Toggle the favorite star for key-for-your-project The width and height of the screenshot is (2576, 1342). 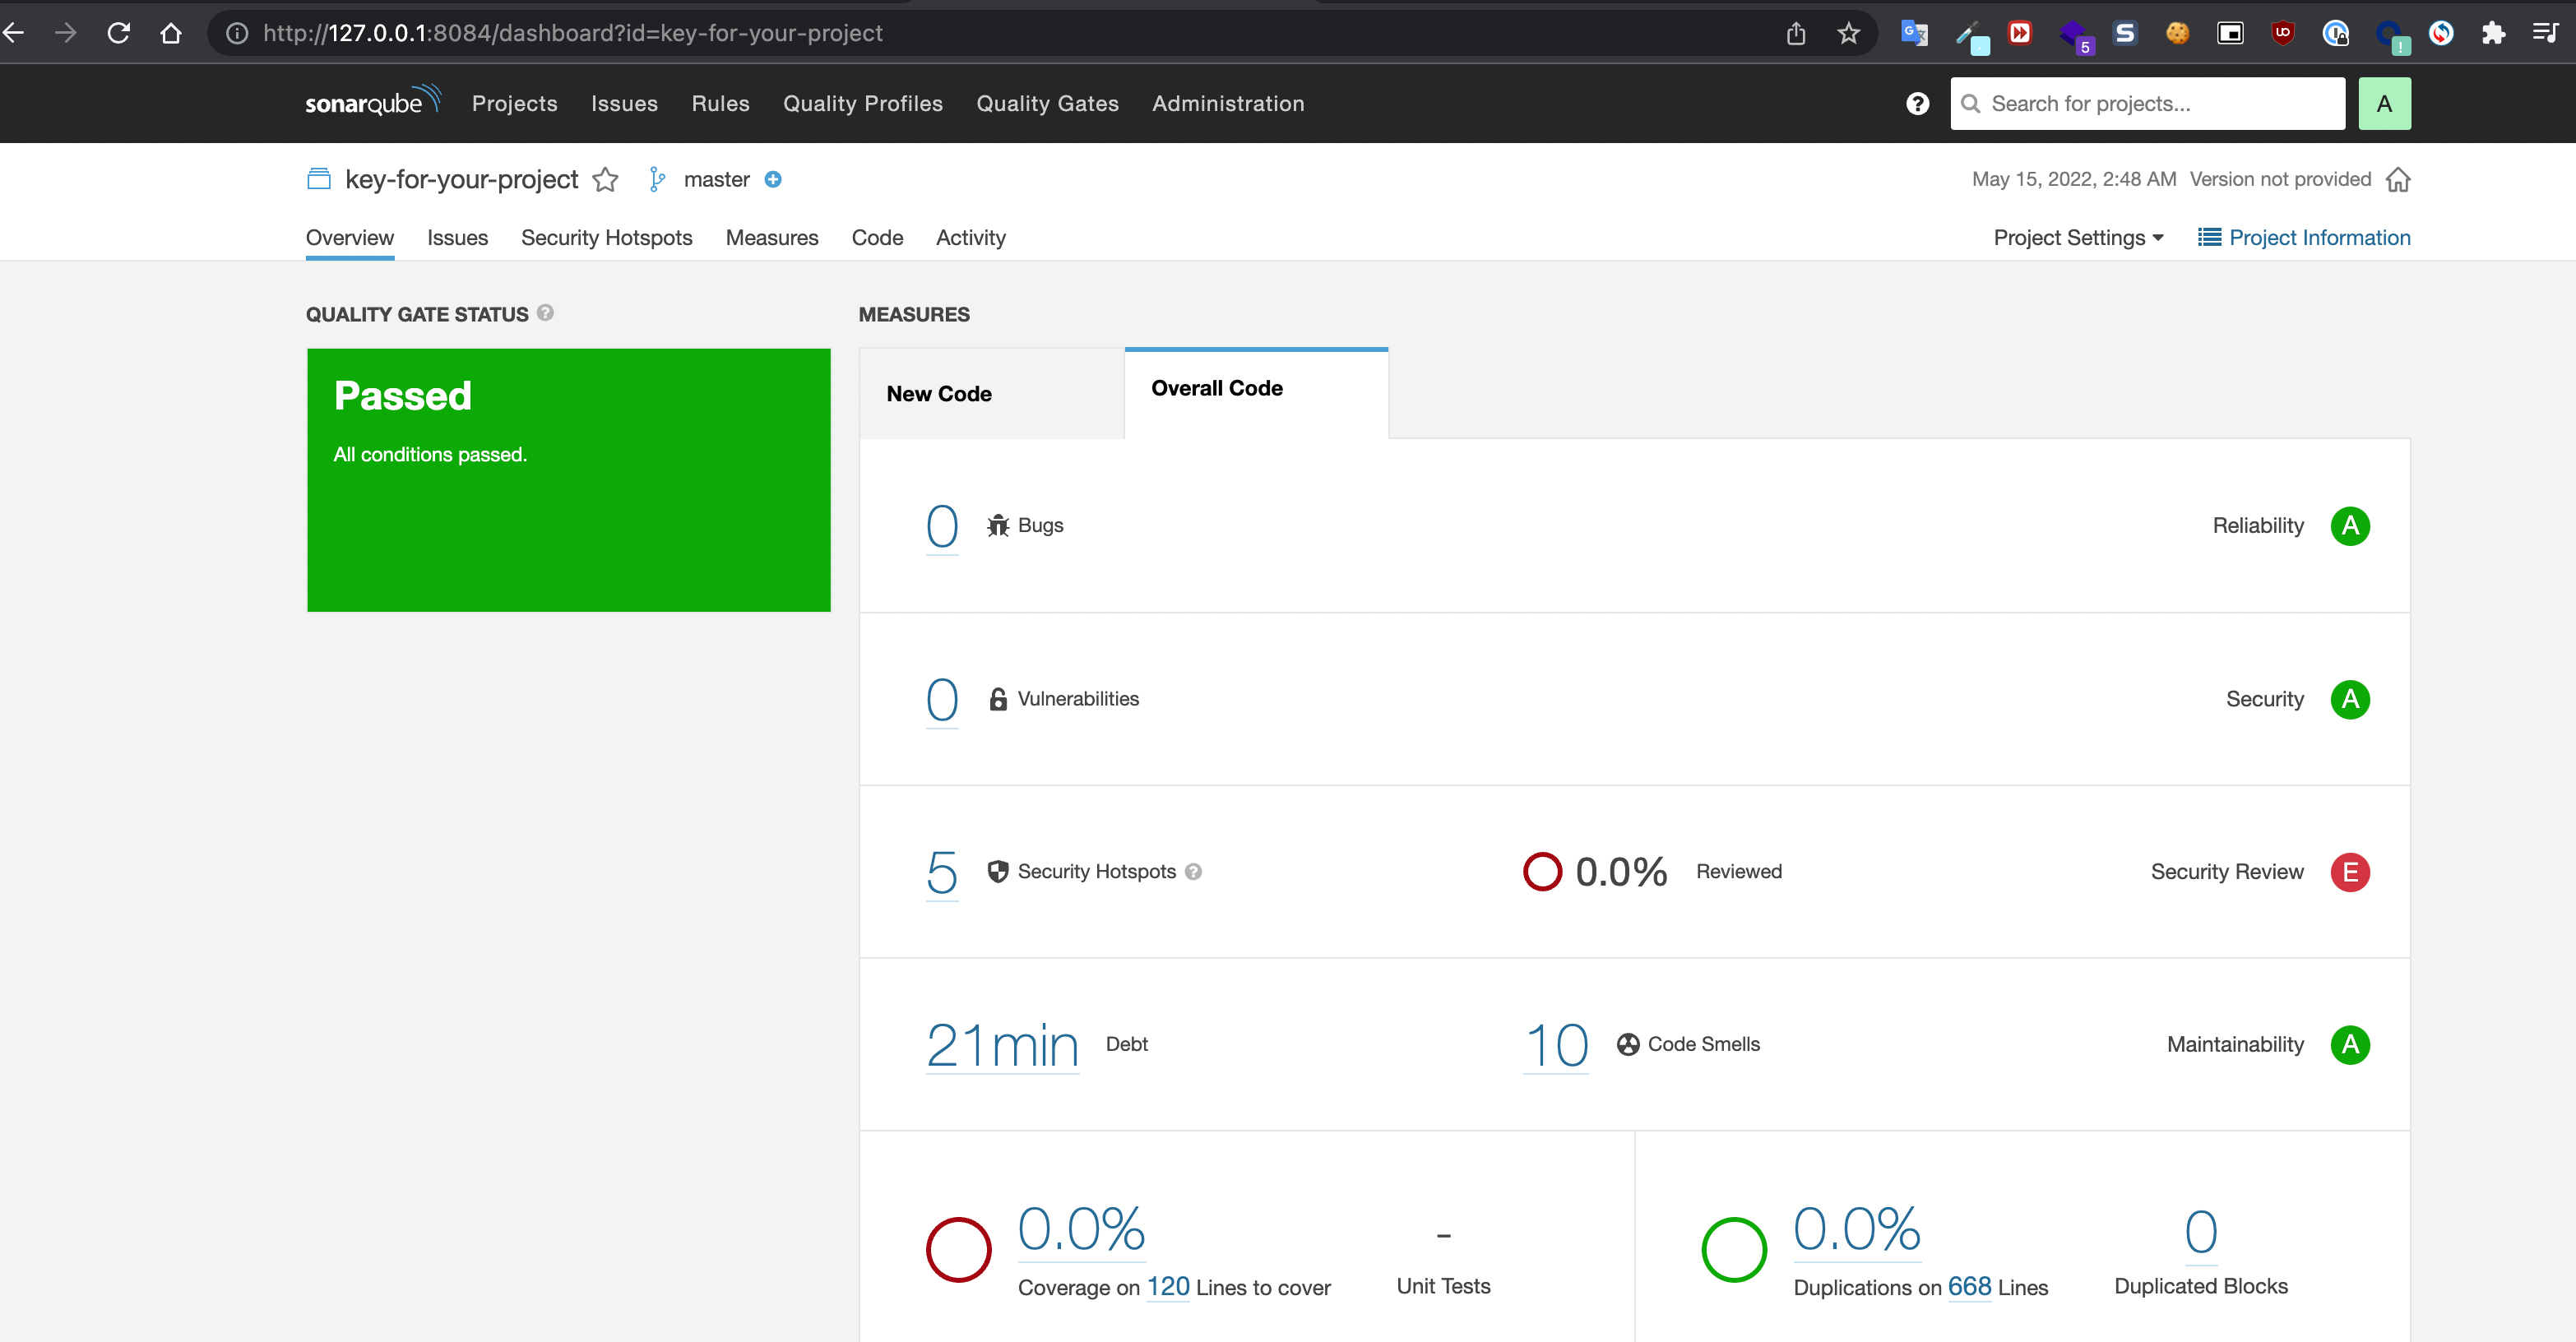point(605,179)
